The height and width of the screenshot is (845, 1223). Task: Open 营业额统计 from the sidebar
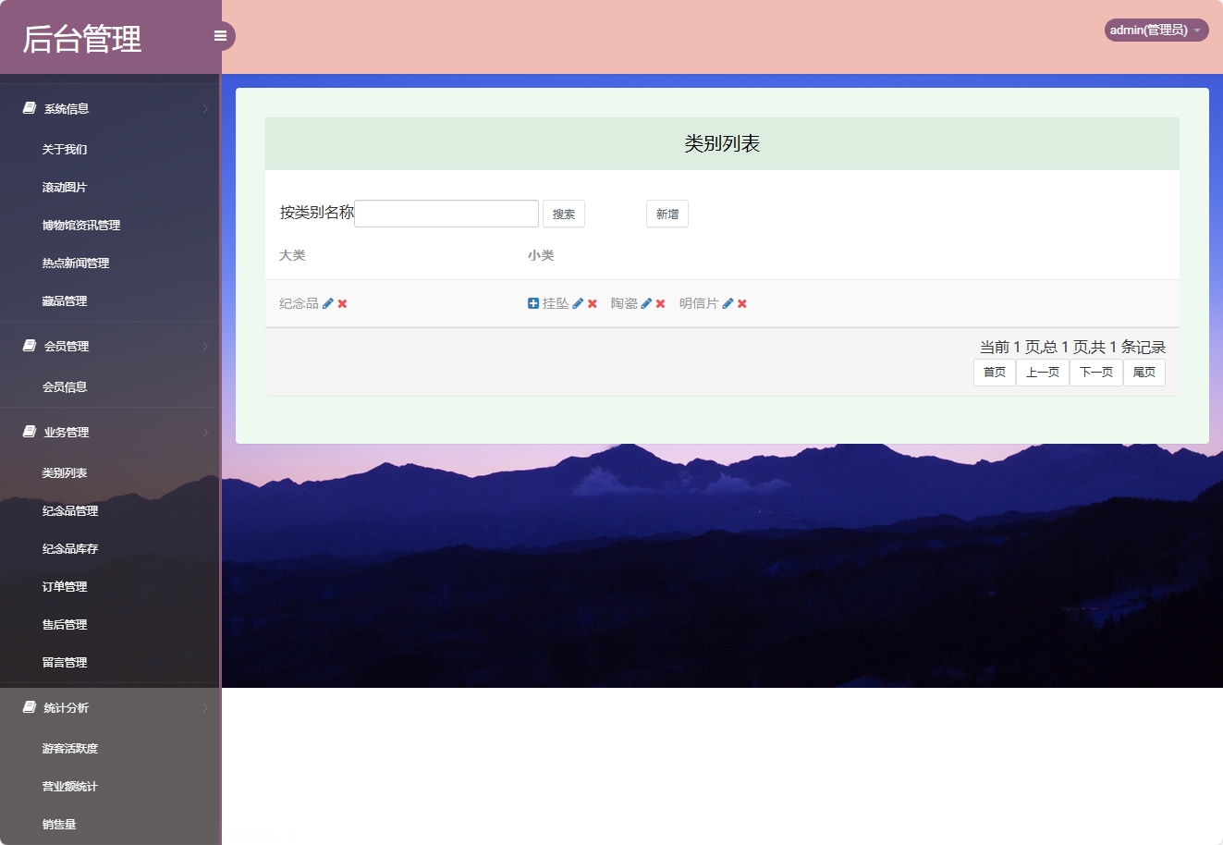pos(70,787)
